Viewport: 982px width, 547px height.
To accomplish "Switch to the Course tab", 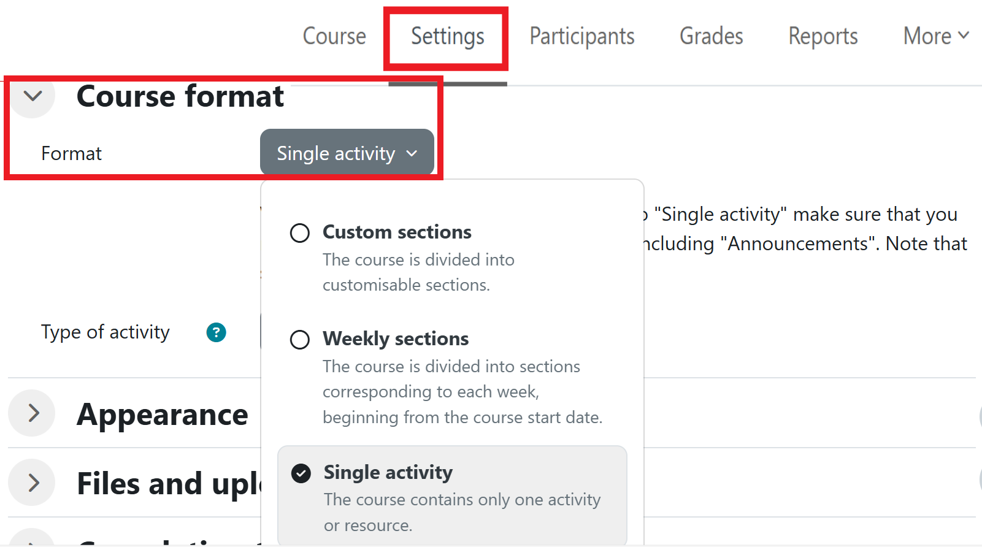I will click(x=334, y=36).
